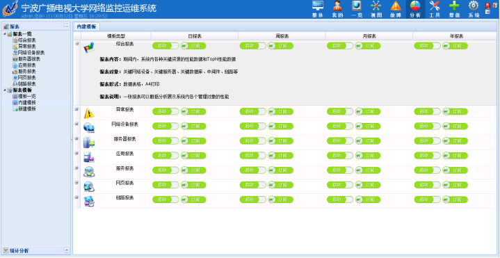Collapse the 报表模板 tree node arrow

click(x=4, y=90)
